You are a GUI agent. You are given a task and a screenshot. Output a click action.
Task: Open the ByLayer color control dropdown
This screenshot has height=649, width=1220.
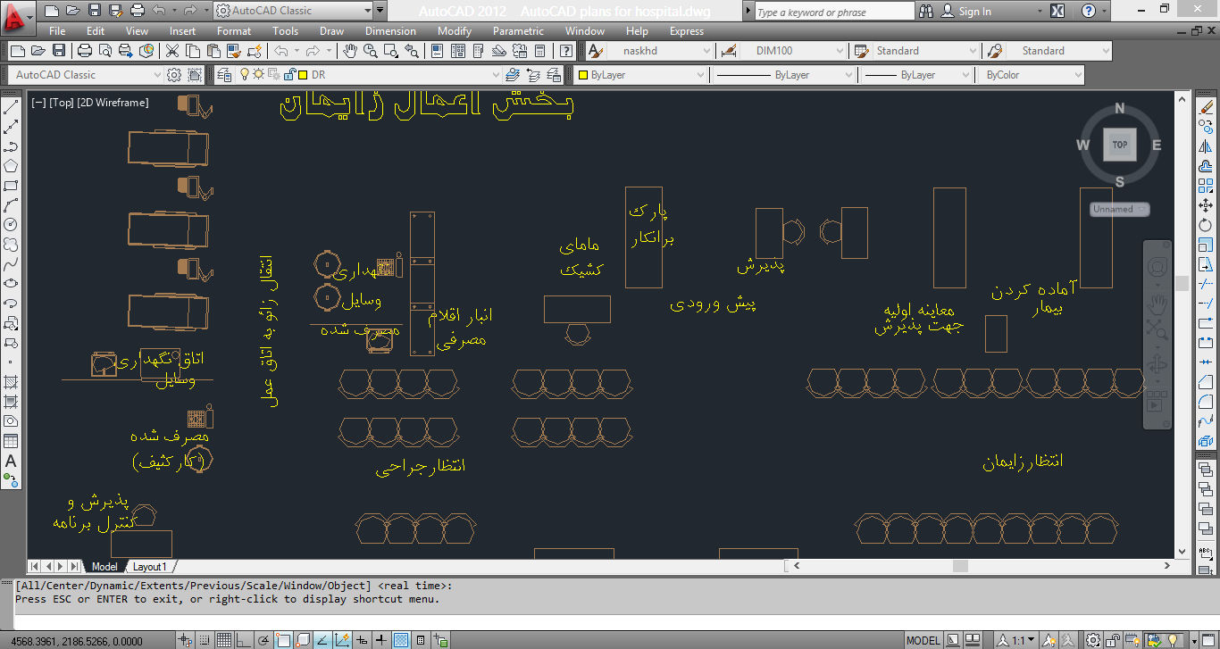point(640,75)
